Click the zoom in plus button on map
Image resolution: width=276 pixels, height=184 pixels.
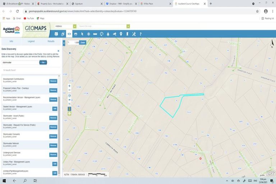[x=69, y=86]
